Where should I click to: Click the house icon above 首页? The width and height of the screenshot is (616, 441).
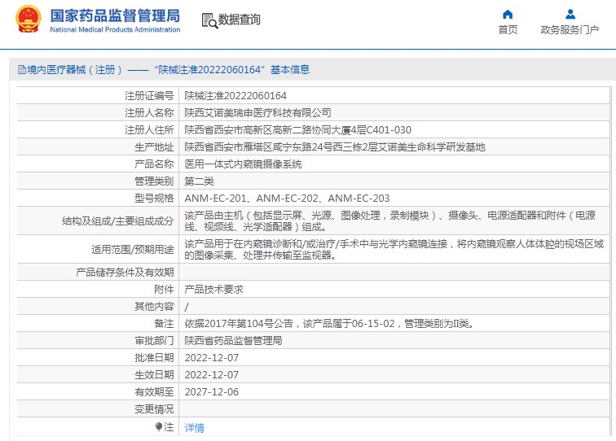tap(508, 14)
